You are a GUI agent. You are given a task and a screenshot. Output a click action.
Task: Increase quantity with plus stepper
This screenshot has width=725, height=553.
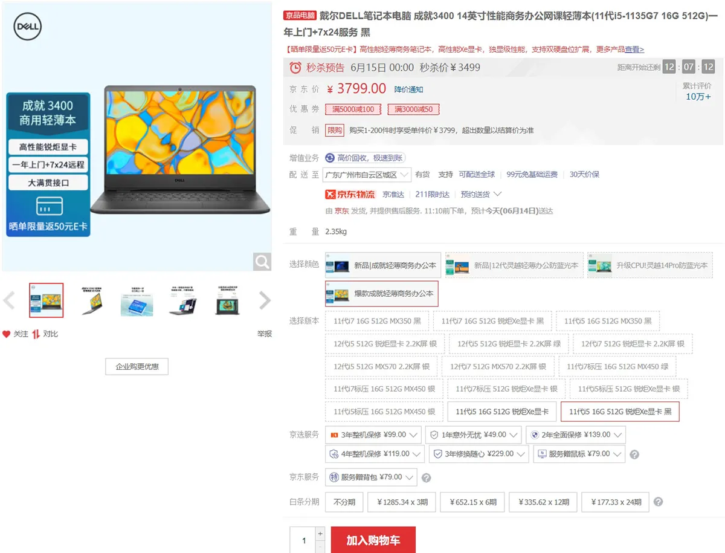320,534
